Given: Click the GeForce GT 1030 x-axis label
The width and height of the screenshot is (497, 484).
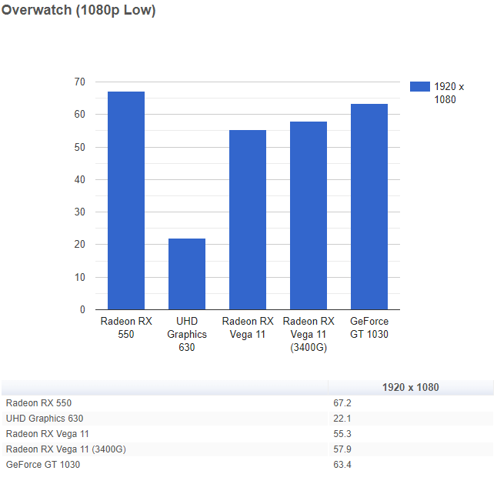Looking at the screenshot, I should (x=369, y=328).
